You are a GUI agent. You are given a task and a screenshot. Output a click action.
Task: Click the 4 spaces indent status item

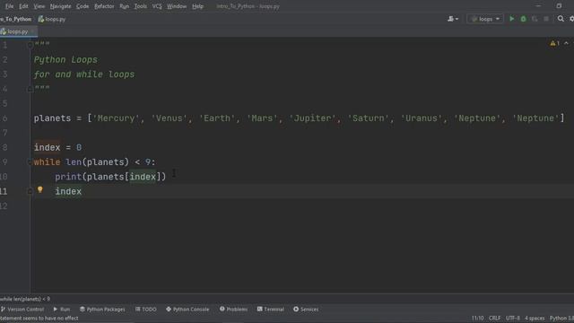click(x=535, y=319)
